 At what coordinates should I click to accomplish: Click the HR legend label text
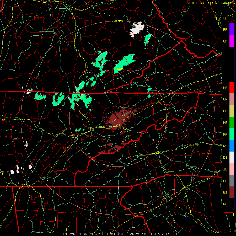225,123
